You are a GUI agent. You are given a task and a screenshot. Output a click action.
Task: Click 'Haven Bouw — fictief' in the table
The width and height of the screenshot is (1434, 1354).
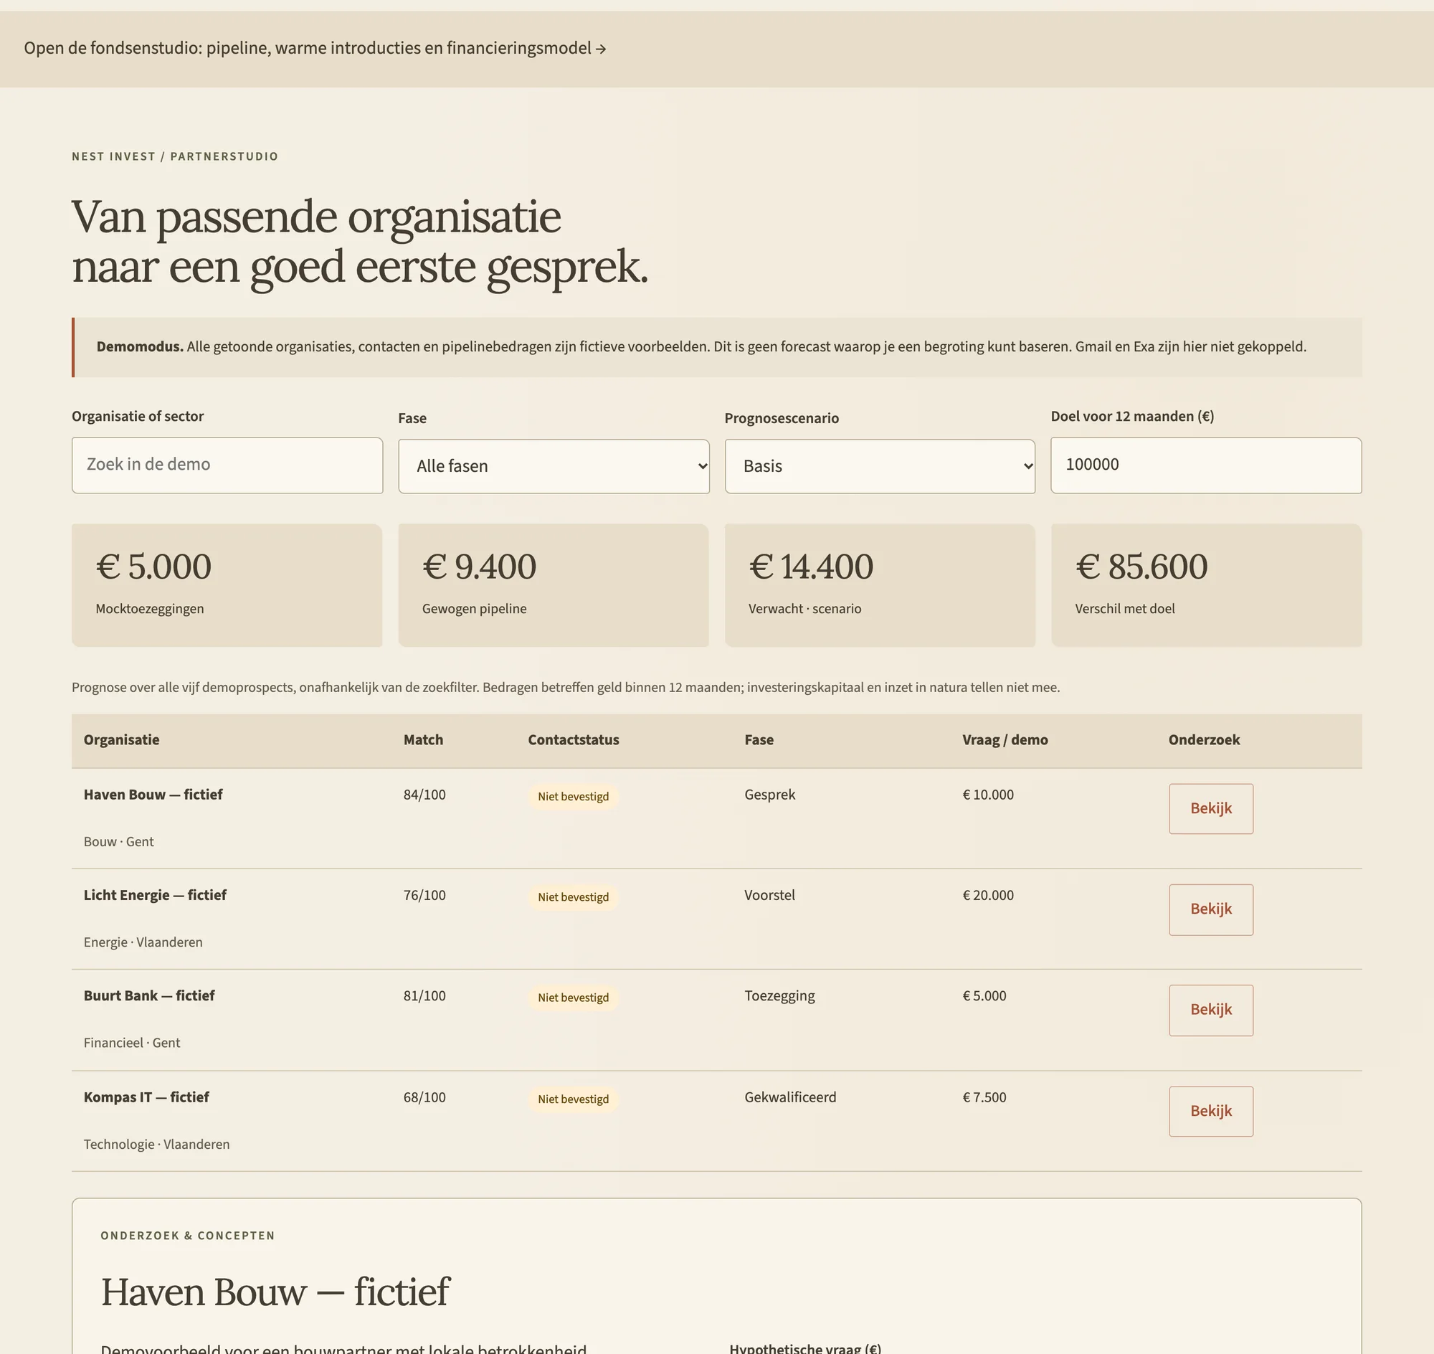tap(153, 795)
